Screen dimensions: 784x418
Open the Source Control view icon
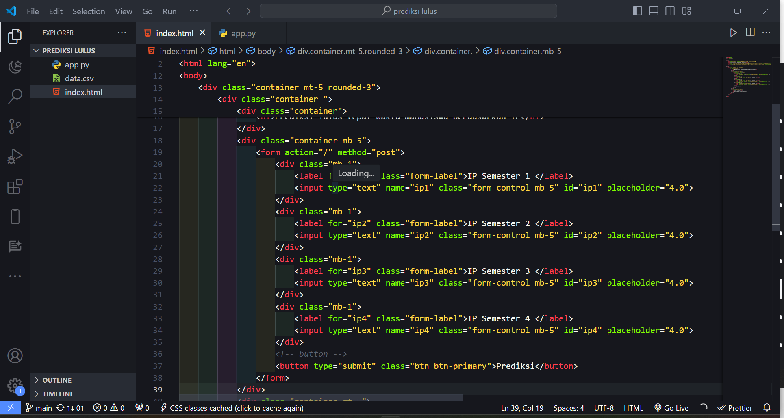15,126
